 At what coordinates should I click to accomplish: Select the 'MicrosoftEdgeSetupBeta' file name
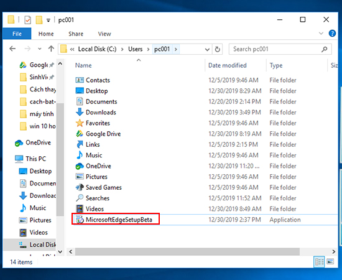tap(119, 220)
